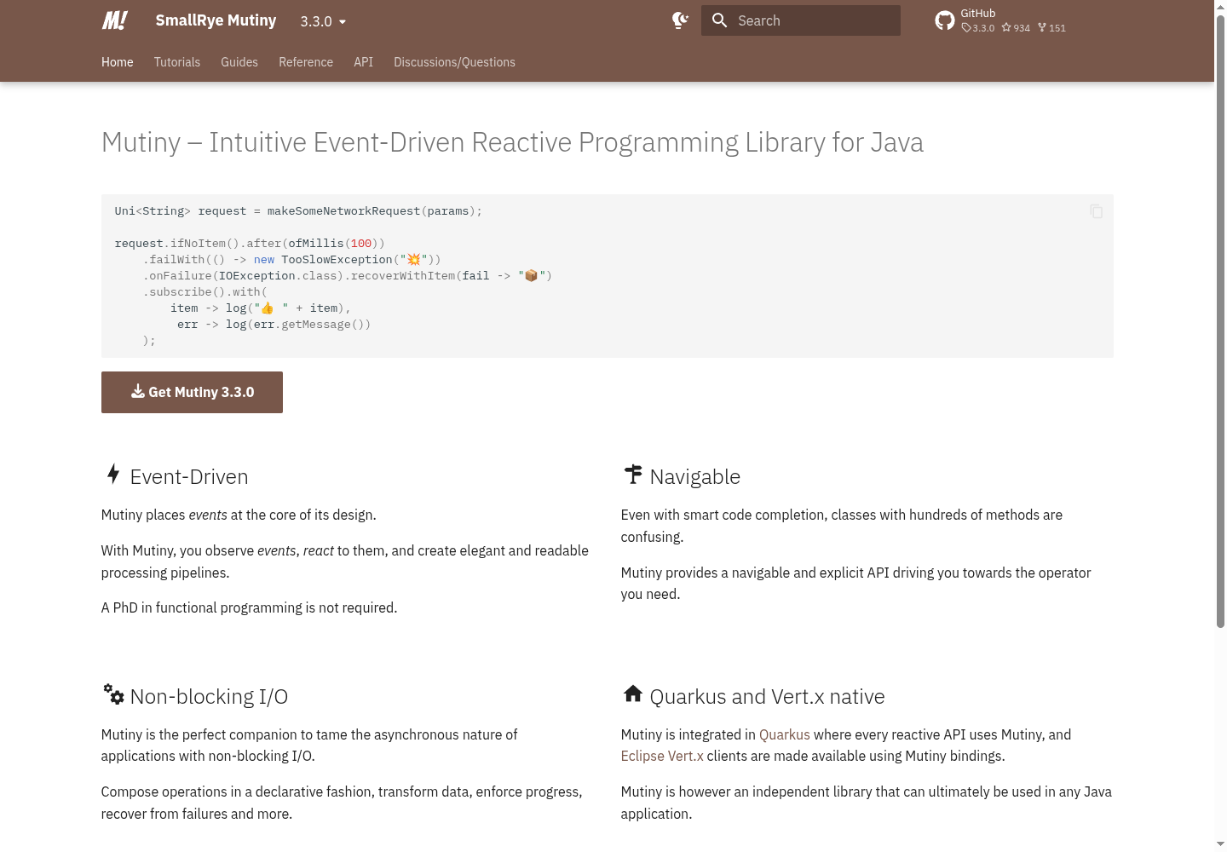Viewport: 1227px width, 852px height.
Task: Go to the Guides tab
Action: [x=239, y=62]
